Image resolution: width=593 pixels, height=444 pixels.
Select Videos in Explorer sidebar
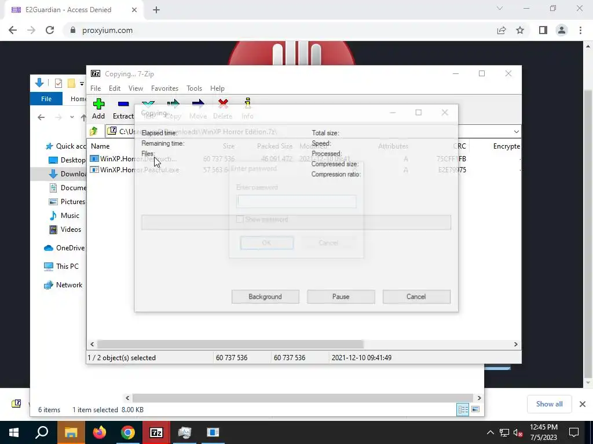coord(65,230)
